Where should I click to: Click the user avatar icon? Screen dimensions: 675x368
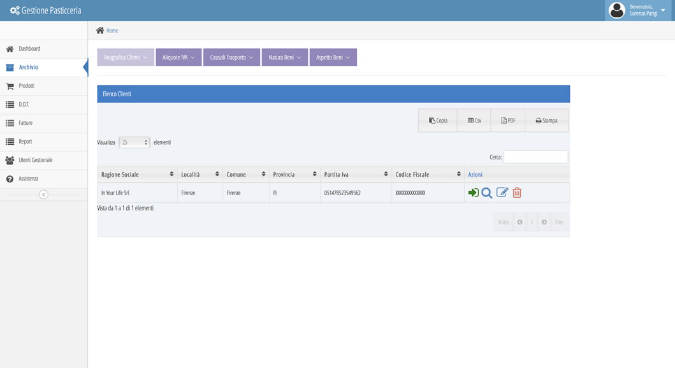(x=616, y=10)
